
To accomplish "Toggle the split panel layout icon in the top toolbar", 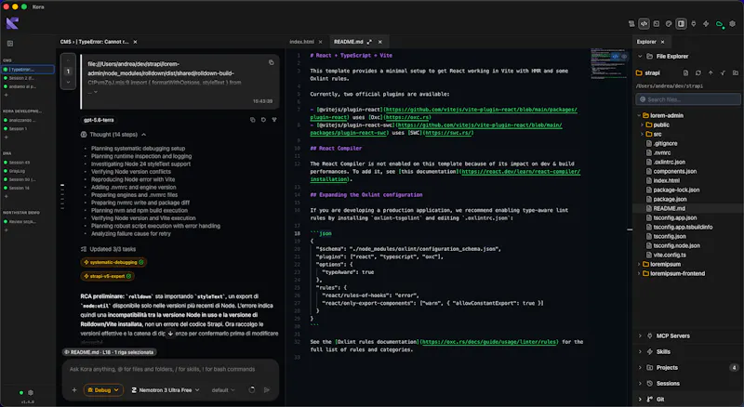I will (681, 24).
